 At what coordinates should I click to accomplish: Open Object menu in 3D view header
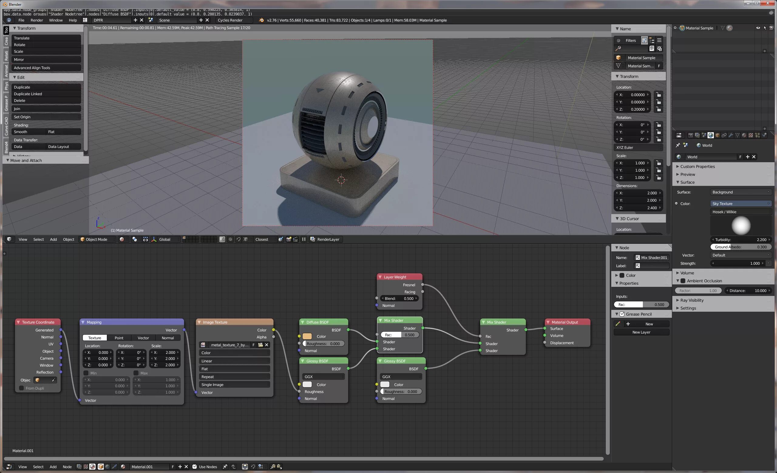[x=68, y=239]
